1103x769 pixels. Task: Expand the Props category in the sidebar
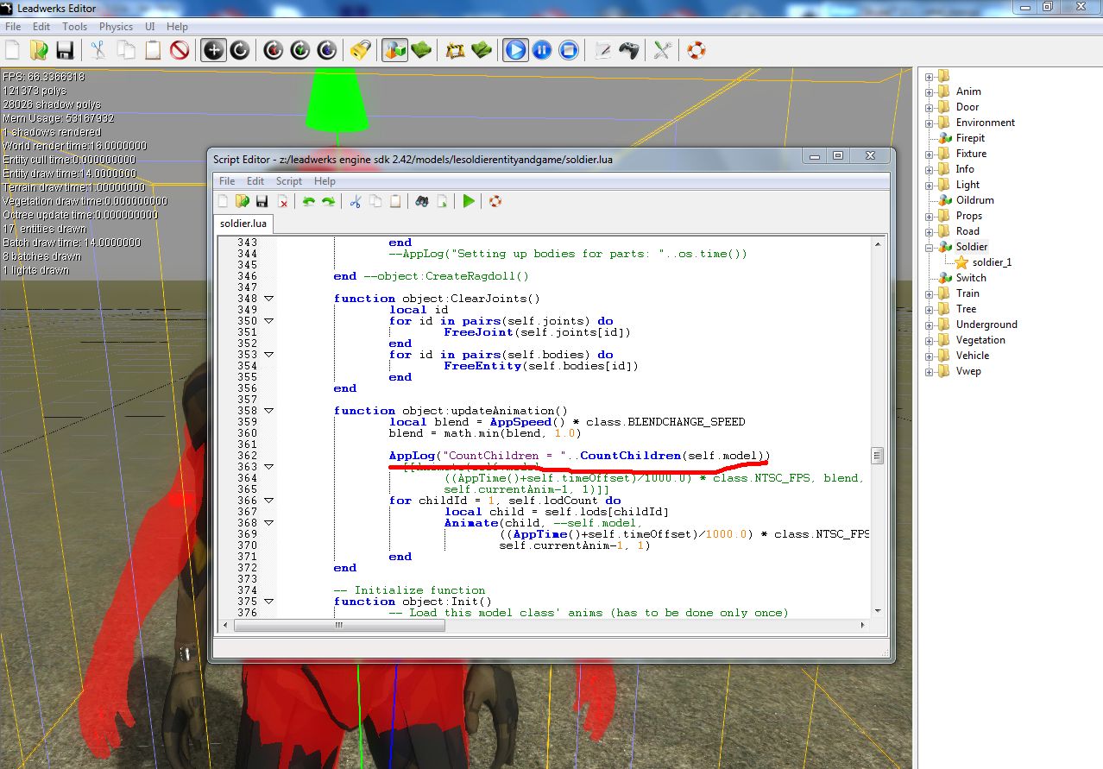pyautogui.click(x=930, y=215)
